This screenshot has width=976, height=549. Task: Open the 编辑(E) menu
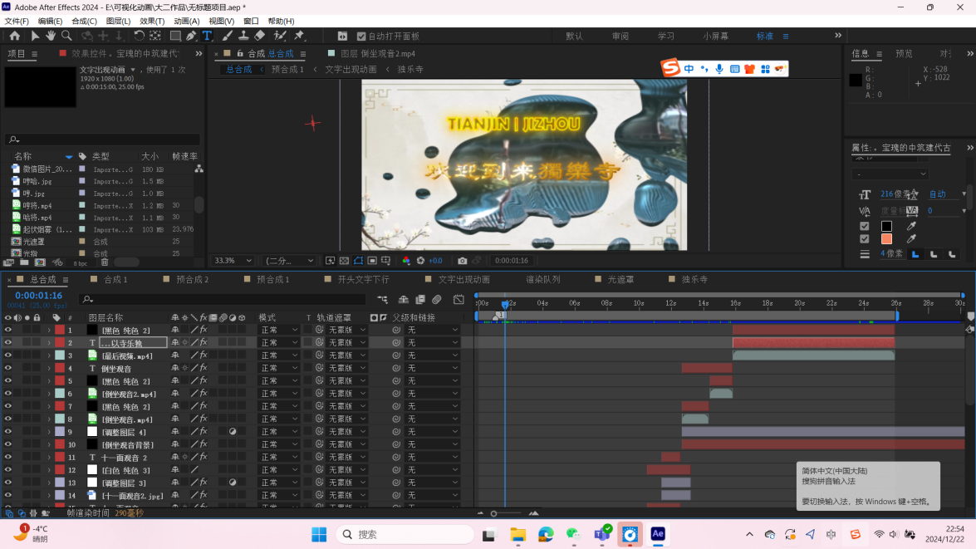tap(50, 21)
